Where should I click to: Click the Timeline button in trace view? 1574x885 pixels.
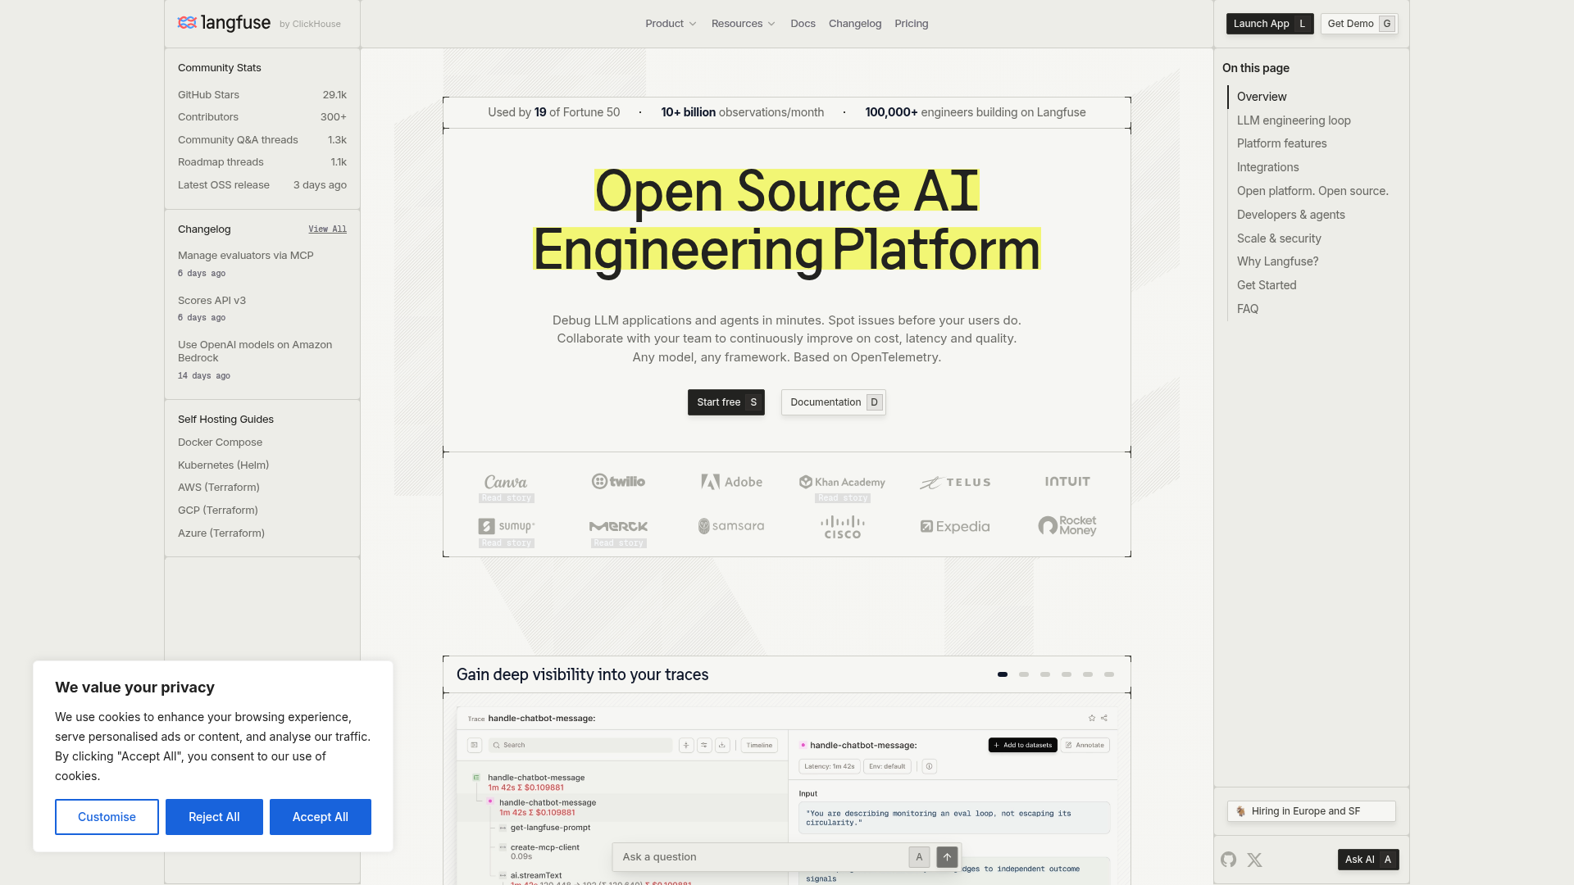(x=759, y=745)
